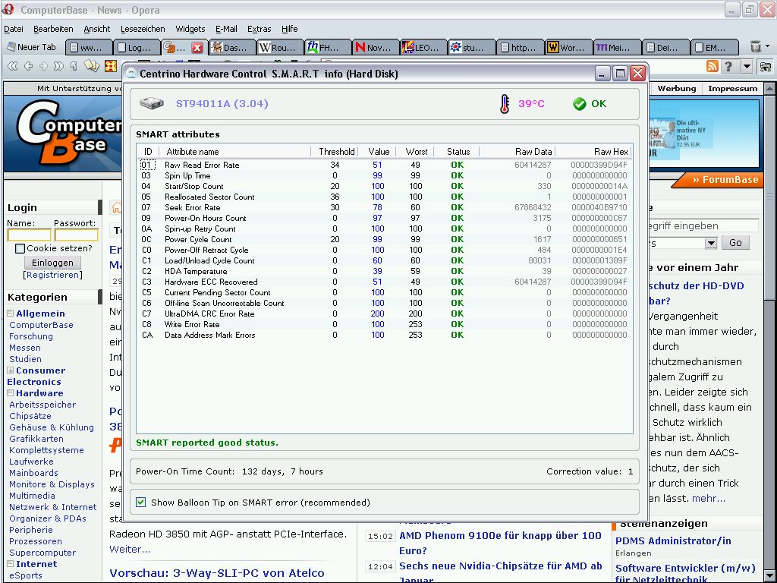The image size is (777, 583).
Task: Select the Reallocated Sector Count row
Action: [385, 197]
